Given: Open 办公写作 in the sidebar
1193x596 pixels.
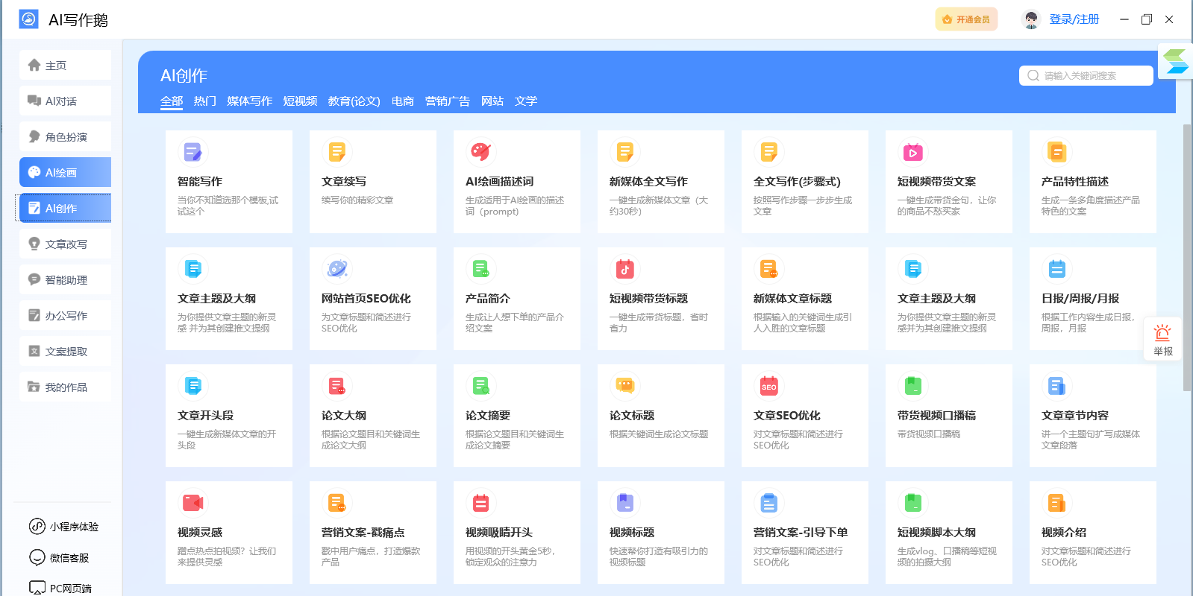Looking at the screenshot, I should pyautogui.click(x=65, y=316).
